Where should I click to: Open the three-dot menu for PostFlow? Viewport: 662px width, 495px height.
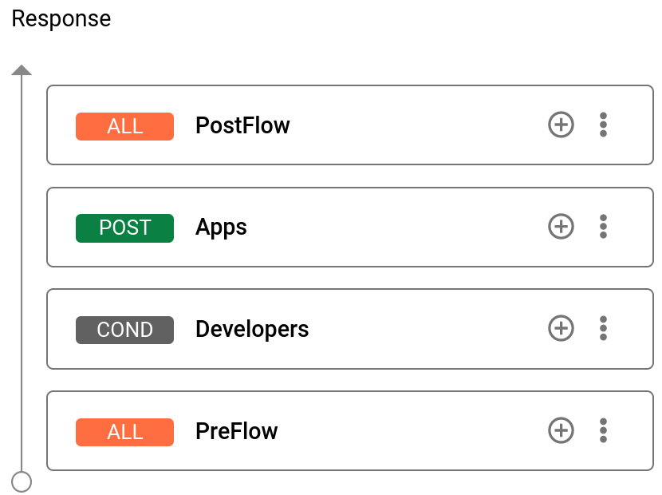coord(604,125)
